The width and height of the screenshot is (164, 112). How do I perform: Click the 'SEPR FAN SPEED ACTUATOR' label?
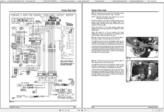click(21, 96)
